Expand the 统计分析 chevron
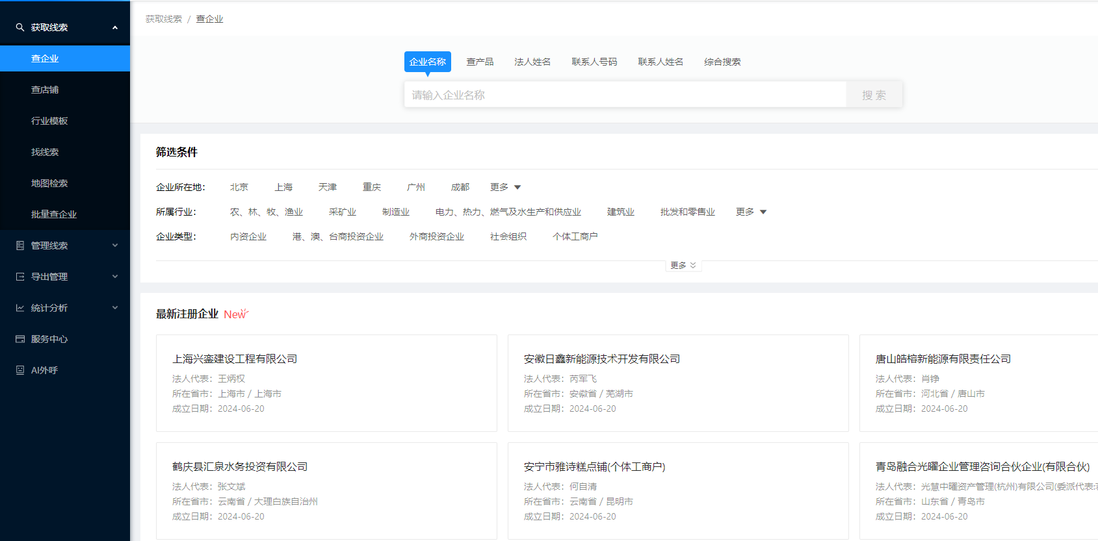Image resolution: width=1098 pixels, height=541 pixels. point(115,308)
